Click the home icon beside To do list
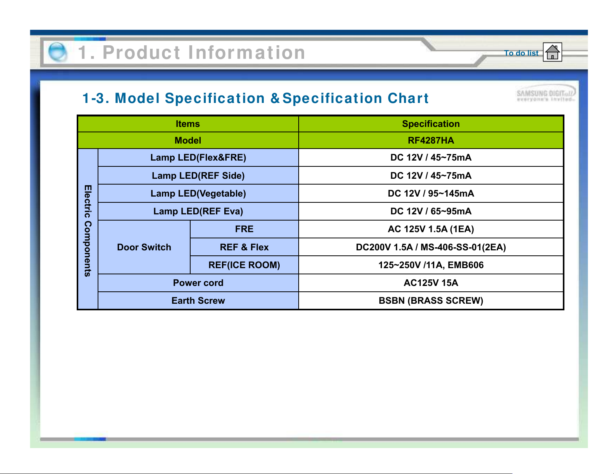This screenshot has width=614, height=474. pos(552,52)
